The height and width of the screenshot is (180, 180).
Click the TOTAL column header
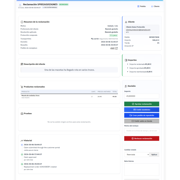pos(114,91)
